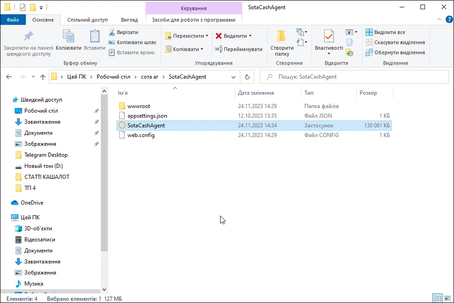Screen dimensions: 454x303
Task: Open the Файл menu
Action: pyautogui.click(x=13, y=20)
